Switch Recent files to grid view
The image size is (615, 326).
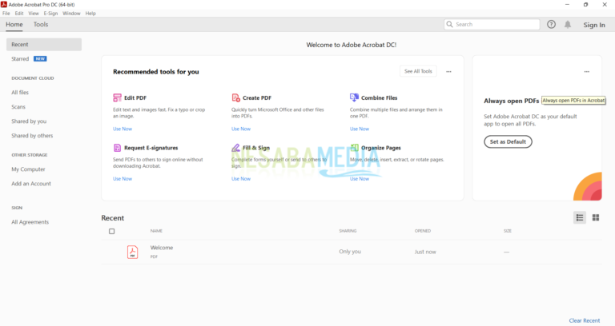coord(596,217)
